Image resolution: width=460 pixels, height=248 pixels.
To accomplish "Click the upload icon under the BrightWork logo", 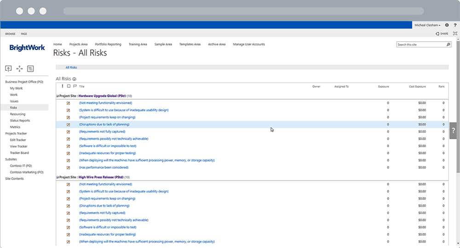I will [8, 68].
